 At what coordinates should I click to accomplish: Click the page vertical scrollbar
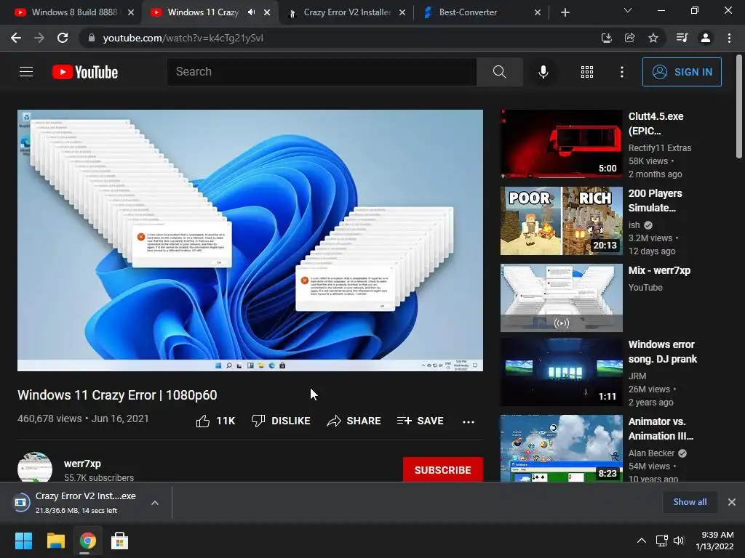739,106
